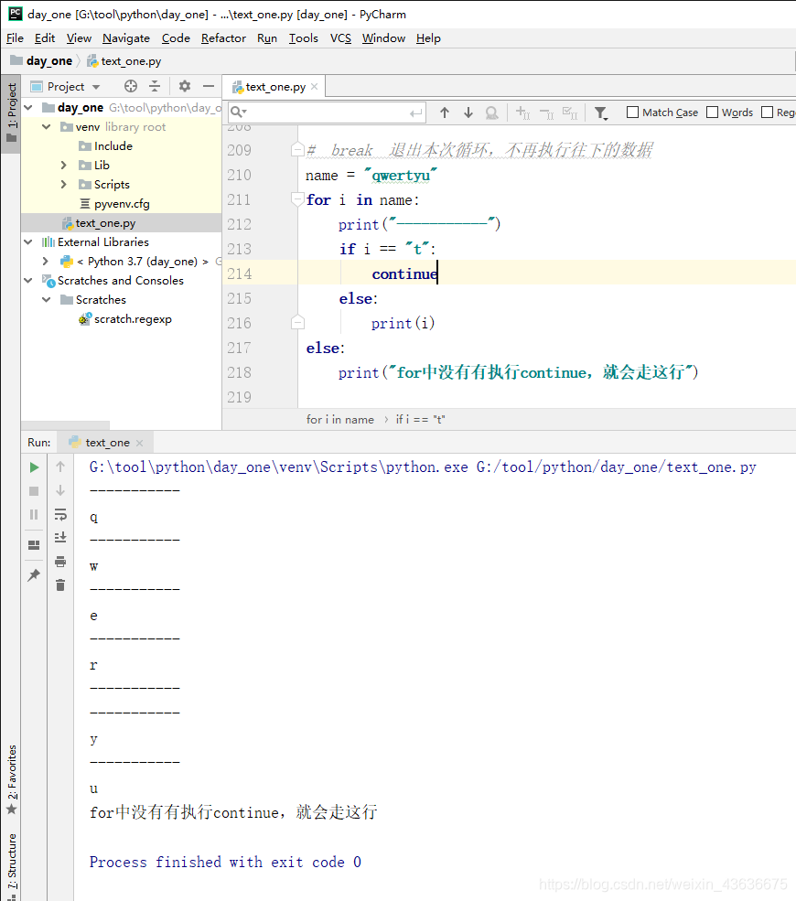This screenshot has height=901, width=796.
Task: Open the 7: Structure tool window button
Action: pyautogui.click(x=12, y=864)
